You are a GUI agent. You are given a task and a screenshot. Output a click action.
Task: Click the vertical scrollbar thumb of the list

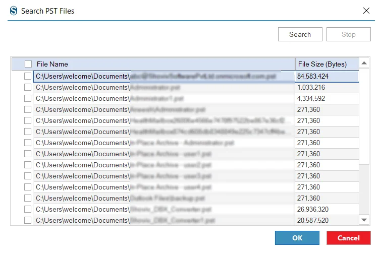[364, 116]
